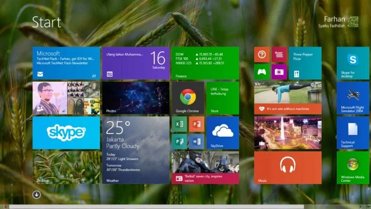
Task: Open Food & Drink Three-Pepper Pizza tile
Action: click(x=305, y=63)
